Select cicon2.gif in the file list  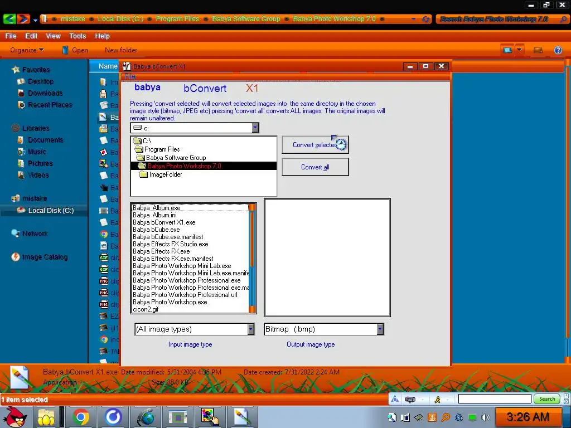point(146,309)
